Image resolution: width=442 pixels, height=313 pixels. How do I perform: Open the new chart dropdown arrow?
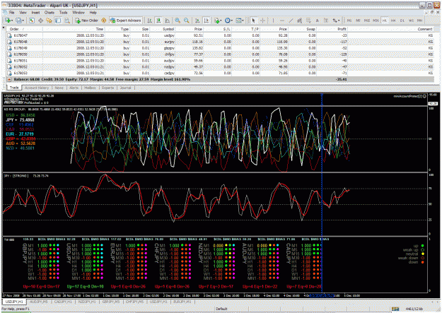pyautogui.click(x=12, y=20)
